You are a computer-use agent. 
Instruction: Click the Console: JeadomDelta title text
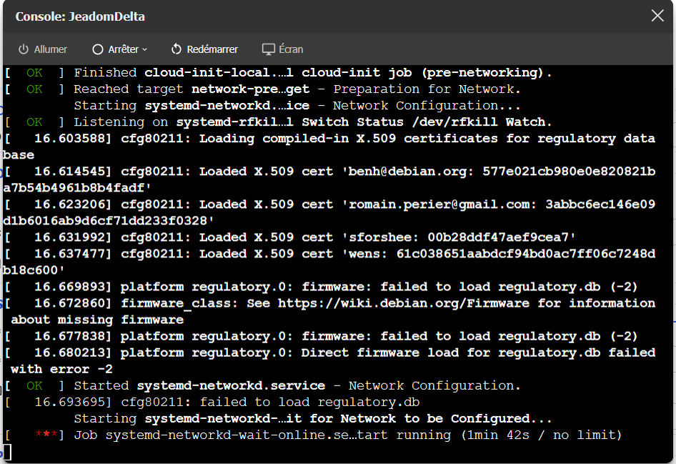(x=80, y=16)
